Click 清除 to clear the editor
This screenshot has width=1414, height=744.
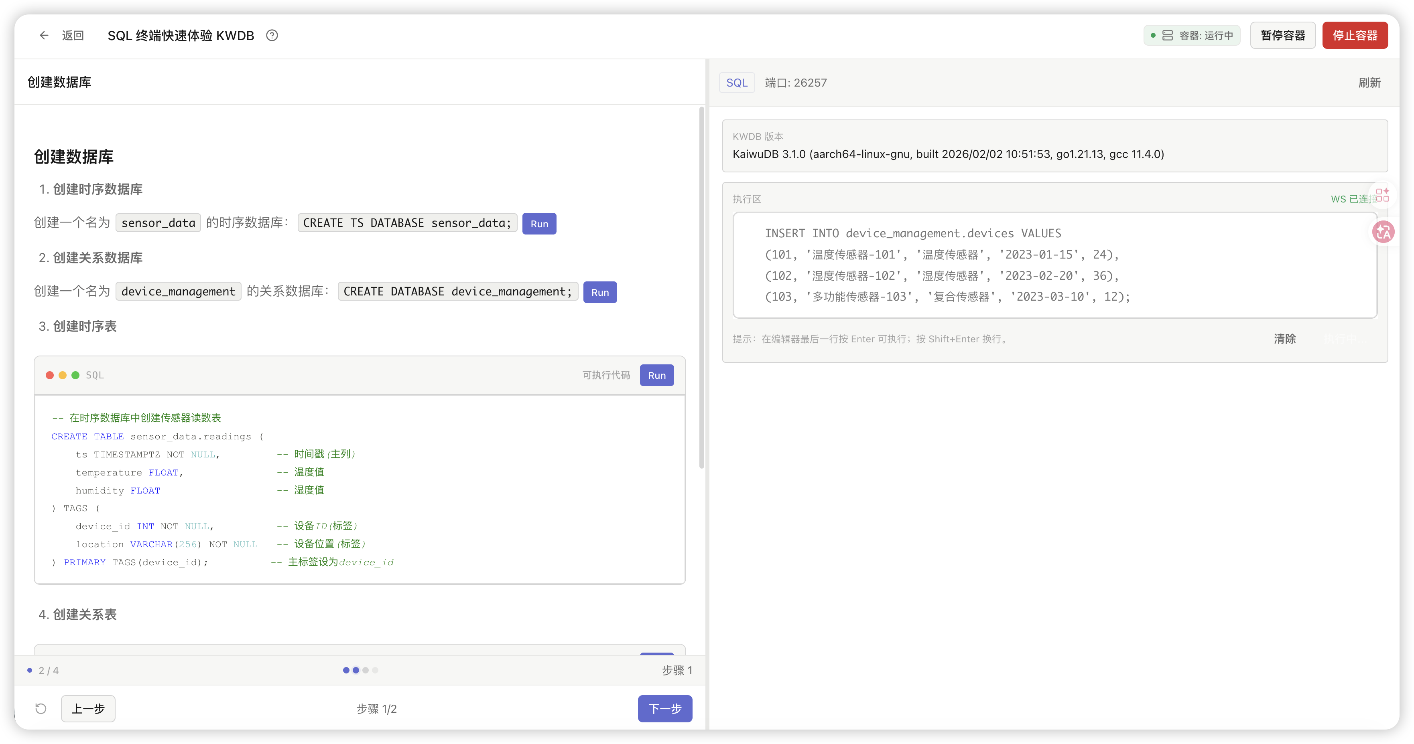1284,339
